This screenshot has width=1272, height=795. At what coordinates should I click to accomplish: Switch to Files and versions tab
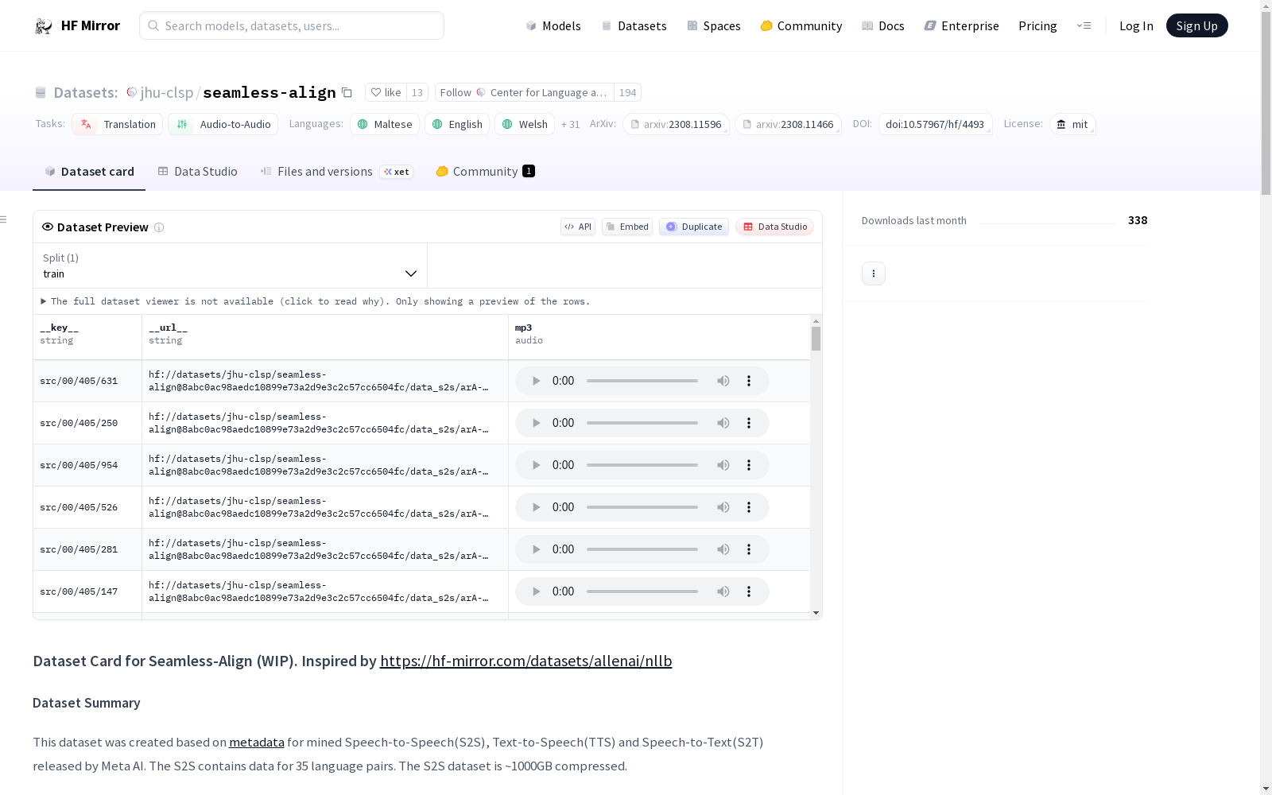pyautogui.click(x=336, y=172)
